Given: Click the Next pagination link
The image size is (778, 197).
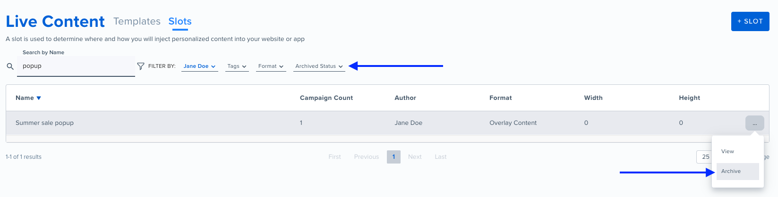Looking at the screenshot, I should coord(415,157).
